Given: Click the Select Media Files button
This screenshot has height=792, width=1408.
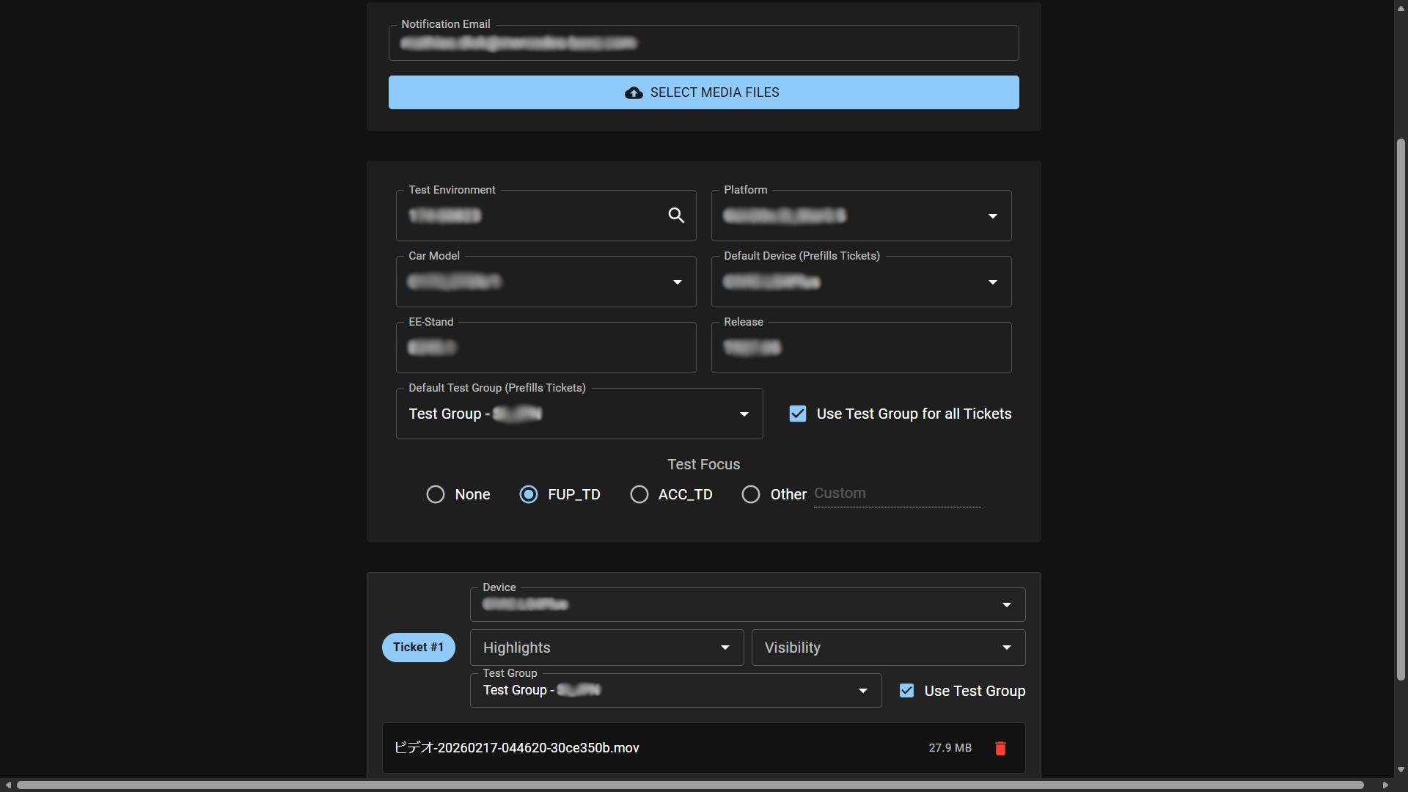Looking at the screenshot, I should [x=703, y=92].
